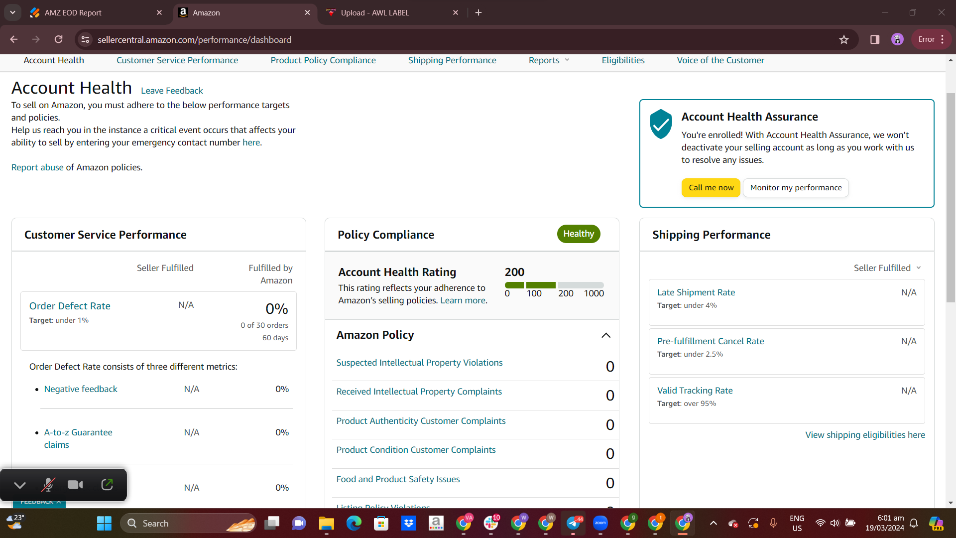Click the Leave Feedback link
This screenshot has height=538, width=956.
(172, 91)
